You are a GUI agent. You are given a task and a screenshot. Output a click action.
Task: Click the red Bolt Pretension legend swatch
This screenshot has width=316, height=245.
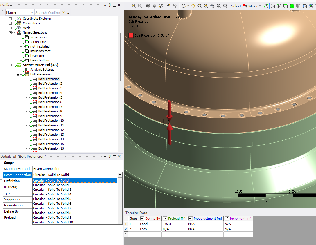pyautogui.click(x=131, y=35)
